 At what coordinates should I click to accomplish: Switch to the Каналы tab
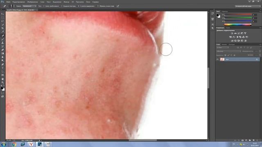point(224,45)
